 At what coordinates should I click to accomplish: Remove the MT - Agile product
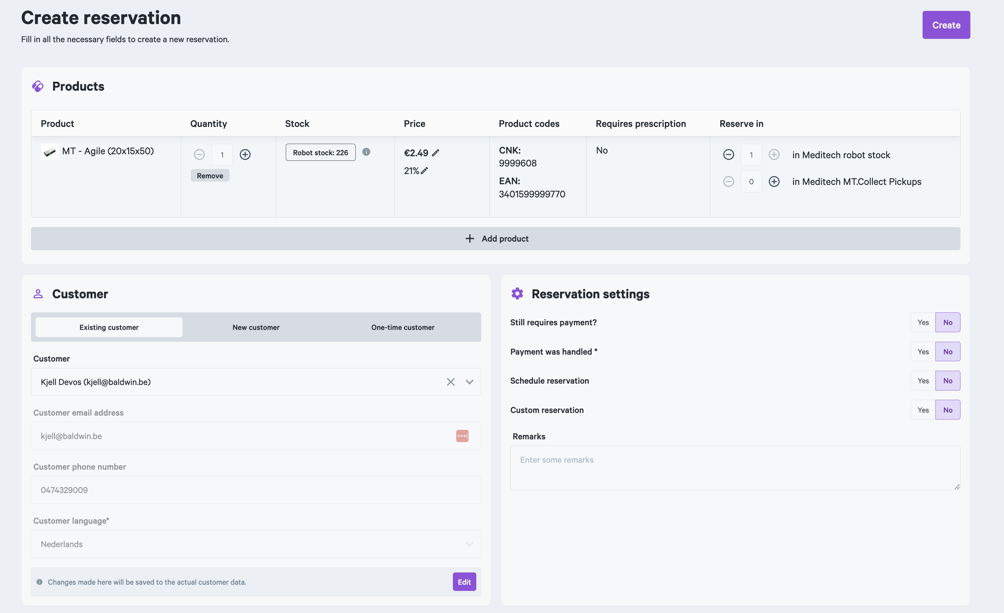coord(210,176)
